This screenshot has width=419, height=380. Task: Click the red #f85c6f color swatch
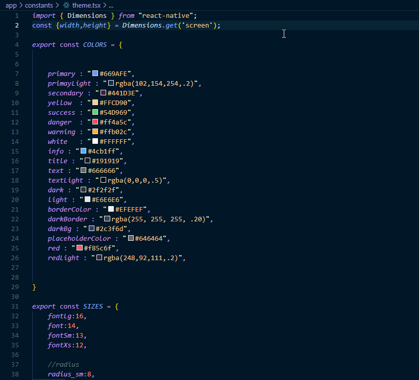pyautogui.click(x=80, y=248)
